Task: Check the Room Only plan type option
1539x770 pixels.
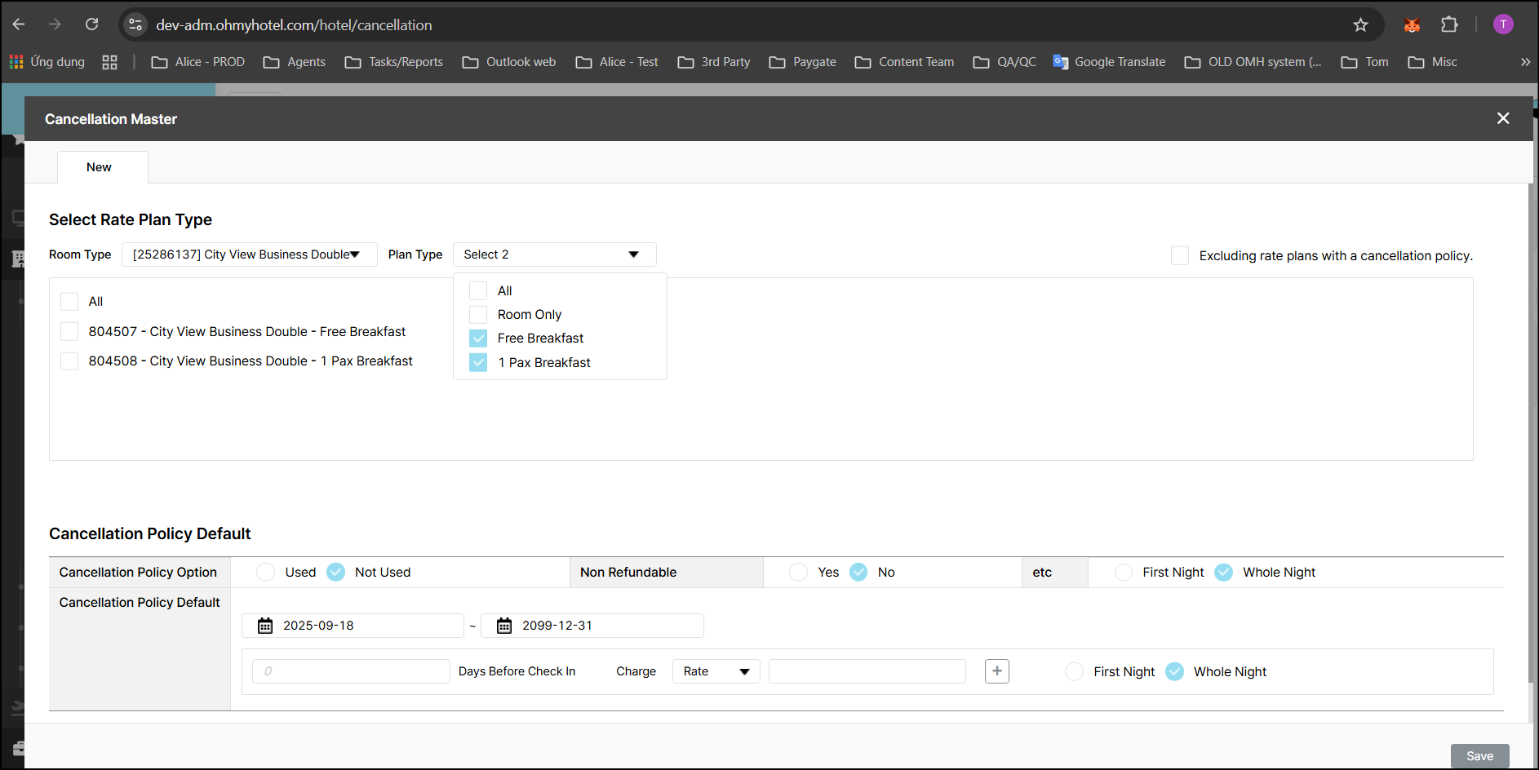Action: (x=478, y=315)
